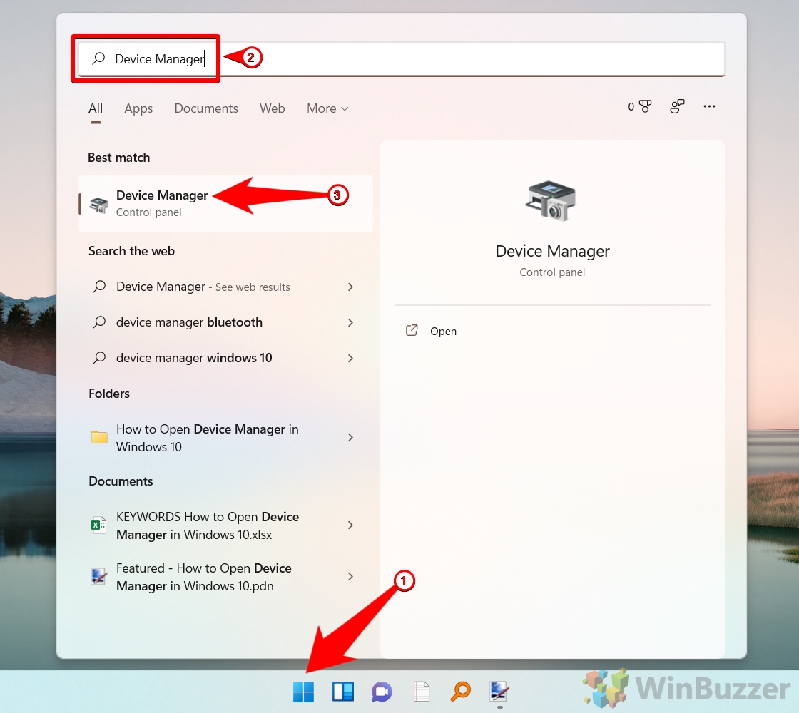Screen dimensions: 799x713
Task: Open the Widgets icon in taskbar
Action: pyautogui.click(x=343, y=692)
